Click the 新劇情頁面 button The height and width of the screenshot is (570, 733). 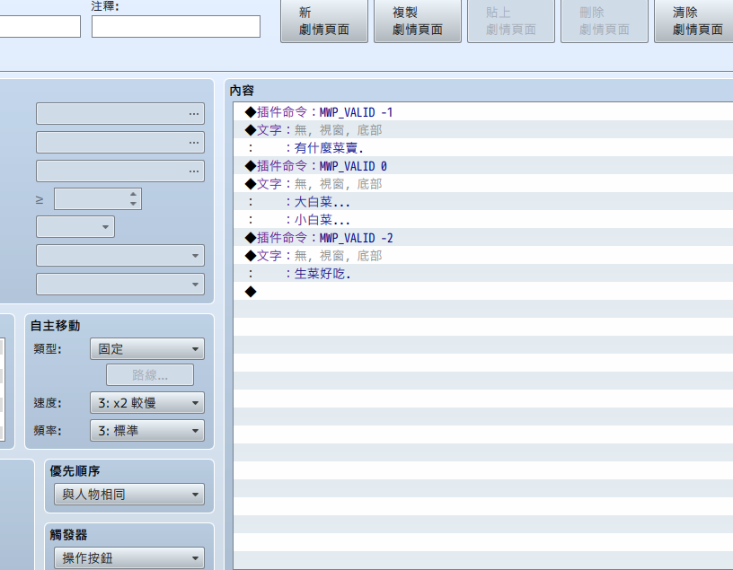click(x=324, y=21)
